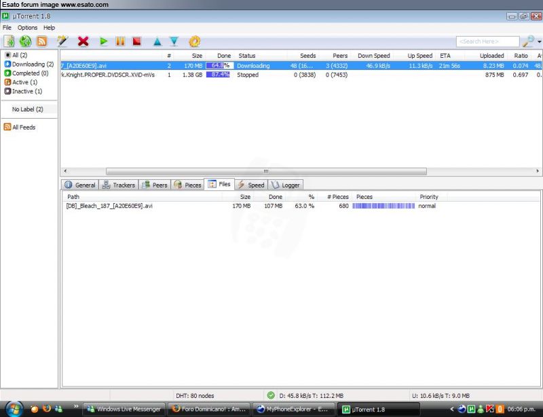Click the Add Torrent toolbar icon
543x417 pixels.
(9, 41)
